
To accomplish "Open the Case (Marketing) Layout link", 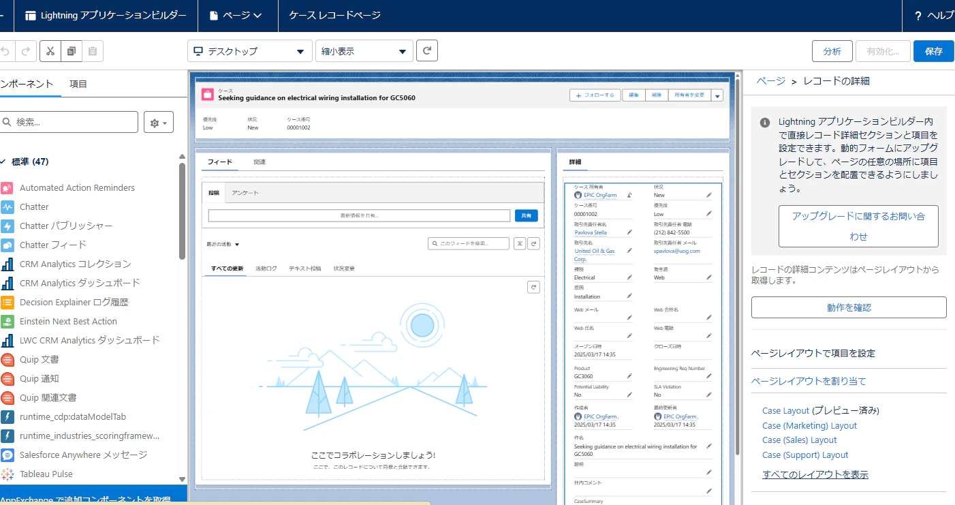I will [x=809, y=425].
